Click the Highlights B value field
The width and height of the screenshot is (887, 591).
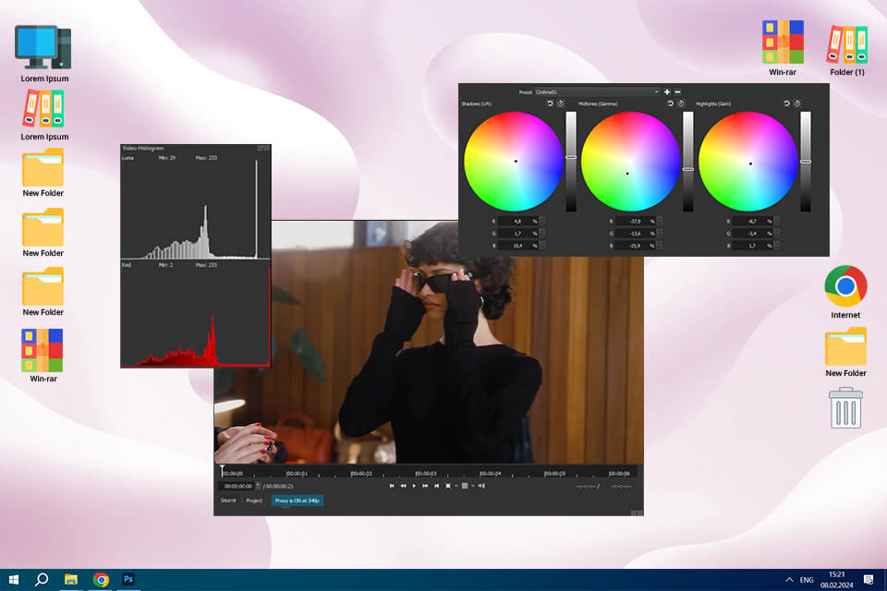coord(752,246)
